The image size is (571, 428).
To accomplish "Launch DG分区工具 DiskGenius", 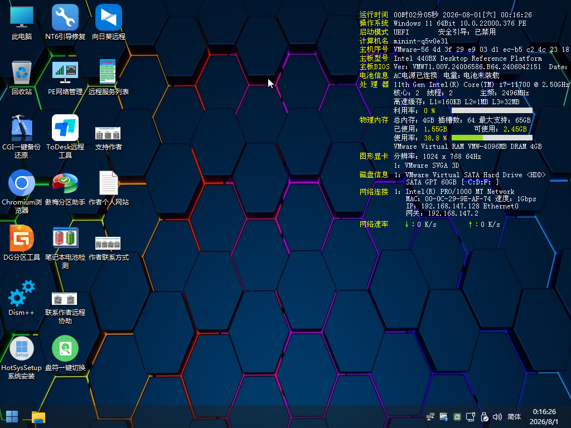I will [x=22, y=243].
